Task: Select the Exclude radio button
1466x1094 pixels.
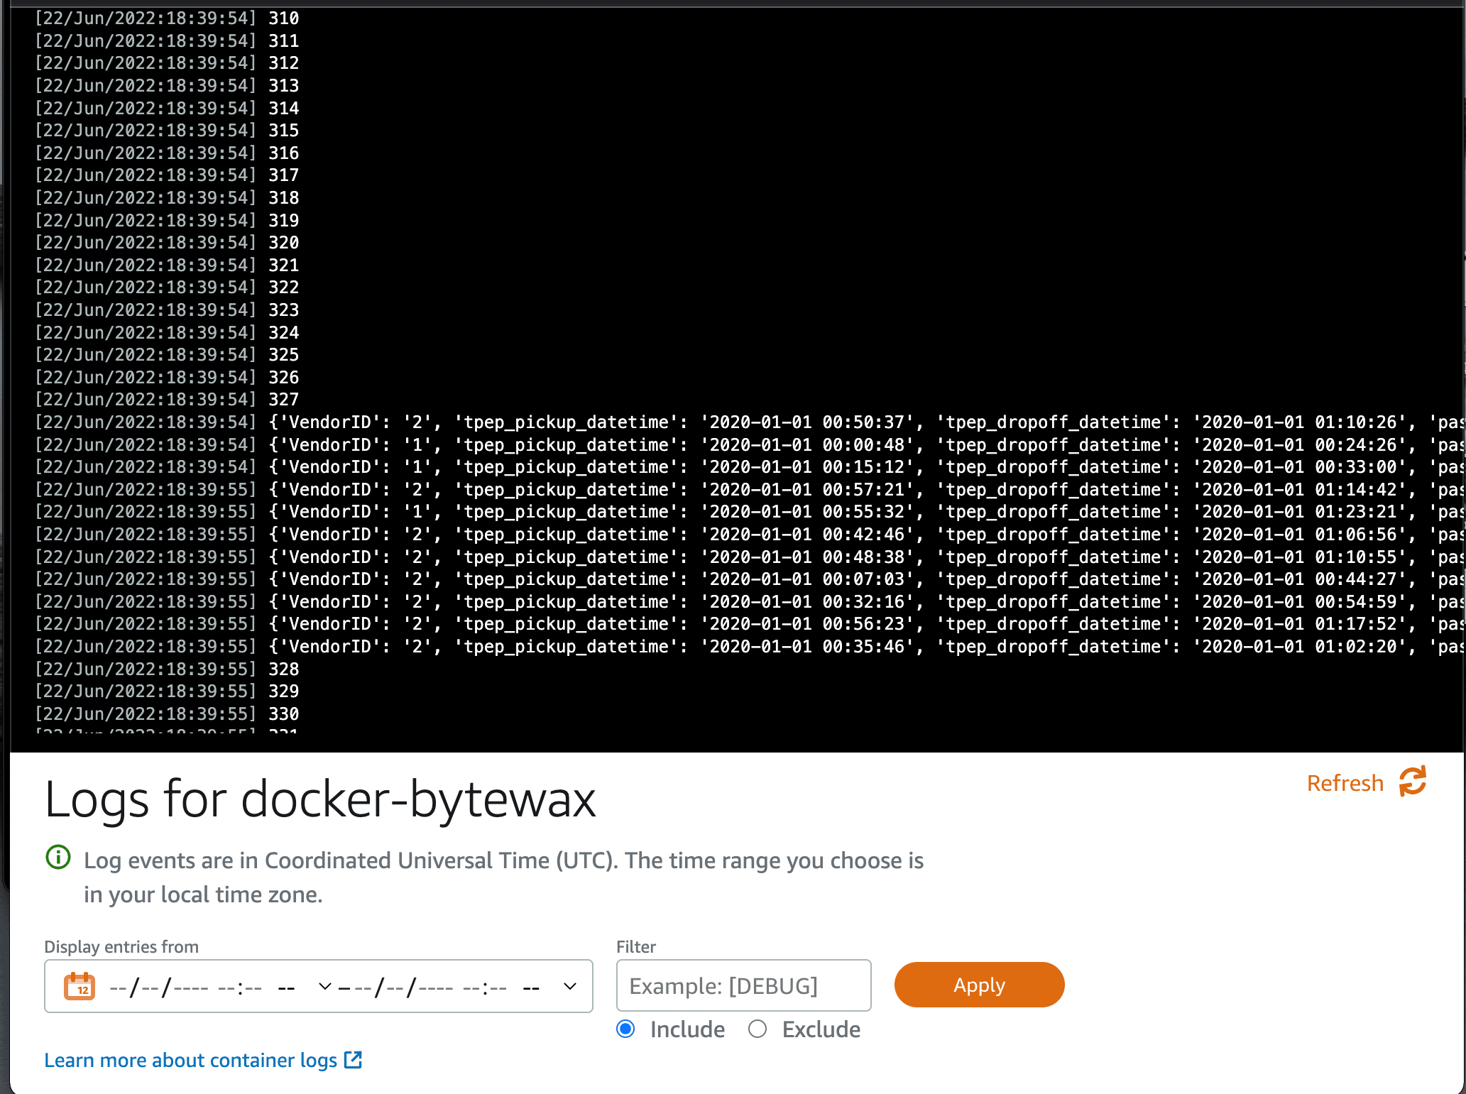Action: pyautogui.click(x=757, y=1029)
